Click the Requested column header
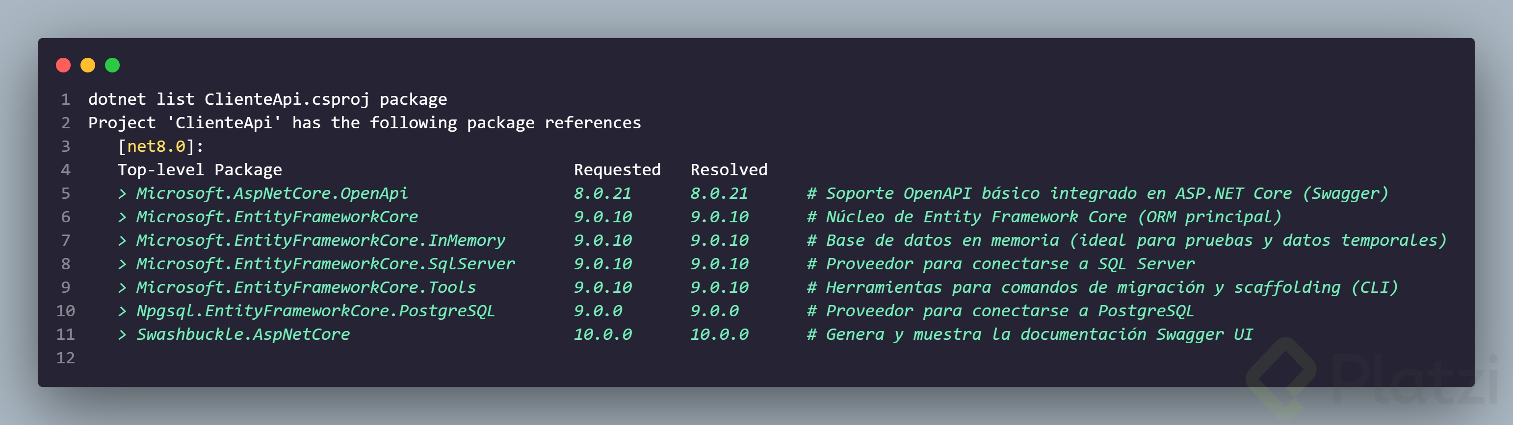This screenshot has width=1513, height=425. (617, 170)
